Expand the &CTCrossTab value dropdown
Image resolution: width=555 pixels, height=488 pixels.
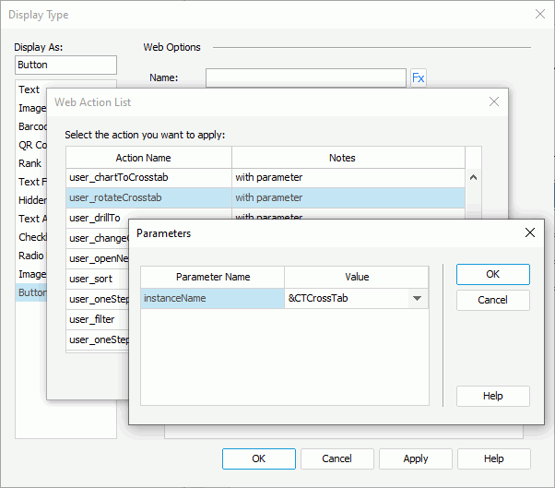[x=418, y=298]
